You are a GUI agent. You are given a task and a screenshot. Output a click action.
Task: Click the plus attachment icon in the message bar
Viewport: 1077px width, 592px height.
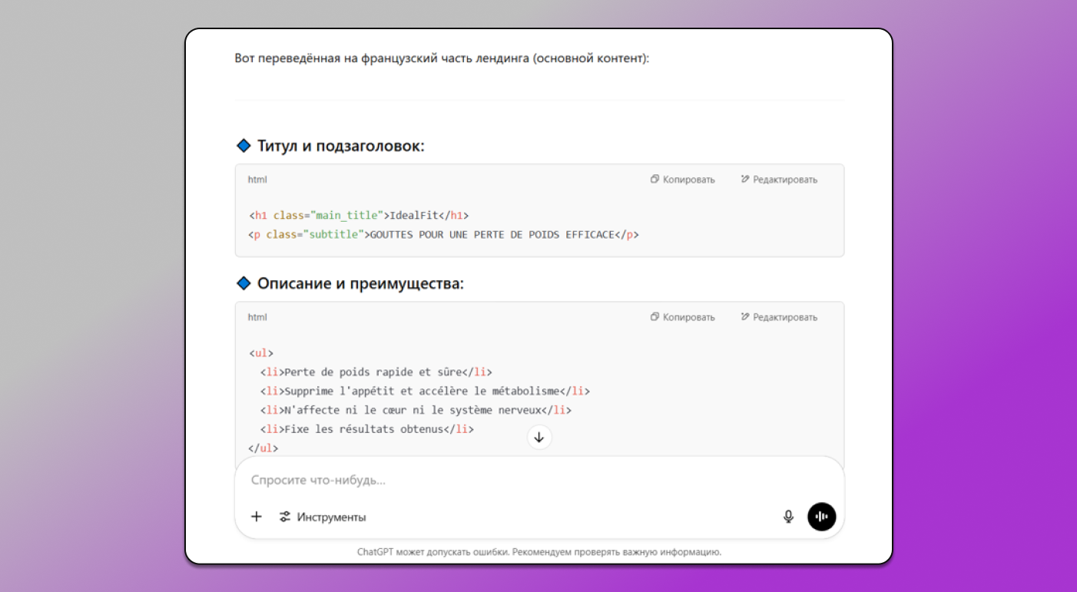coord(257,516)
